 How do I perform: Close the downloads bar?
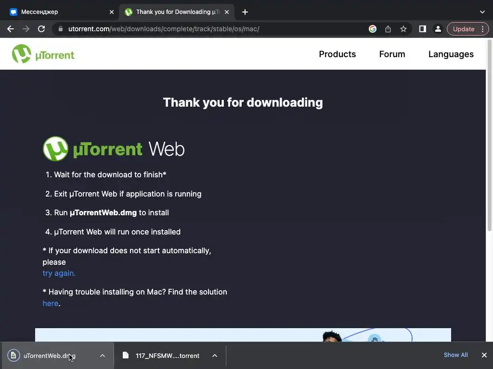[484, 355]
